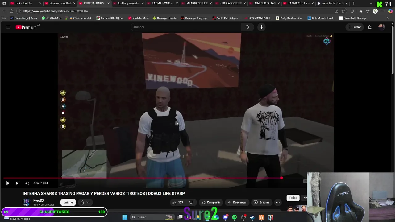Viewport: 395px width, 222px height.
Task: Click the taskbar Buscar search box
Action: pos(152,217)
